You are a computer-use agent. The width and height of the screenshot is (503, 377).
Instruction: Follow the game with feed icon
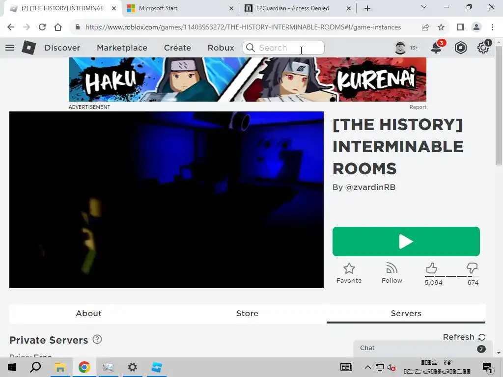point(391,273)
